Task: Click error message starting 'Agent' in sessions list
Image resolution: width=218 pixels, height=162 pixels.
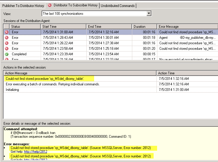Action: tap(187, 38)
